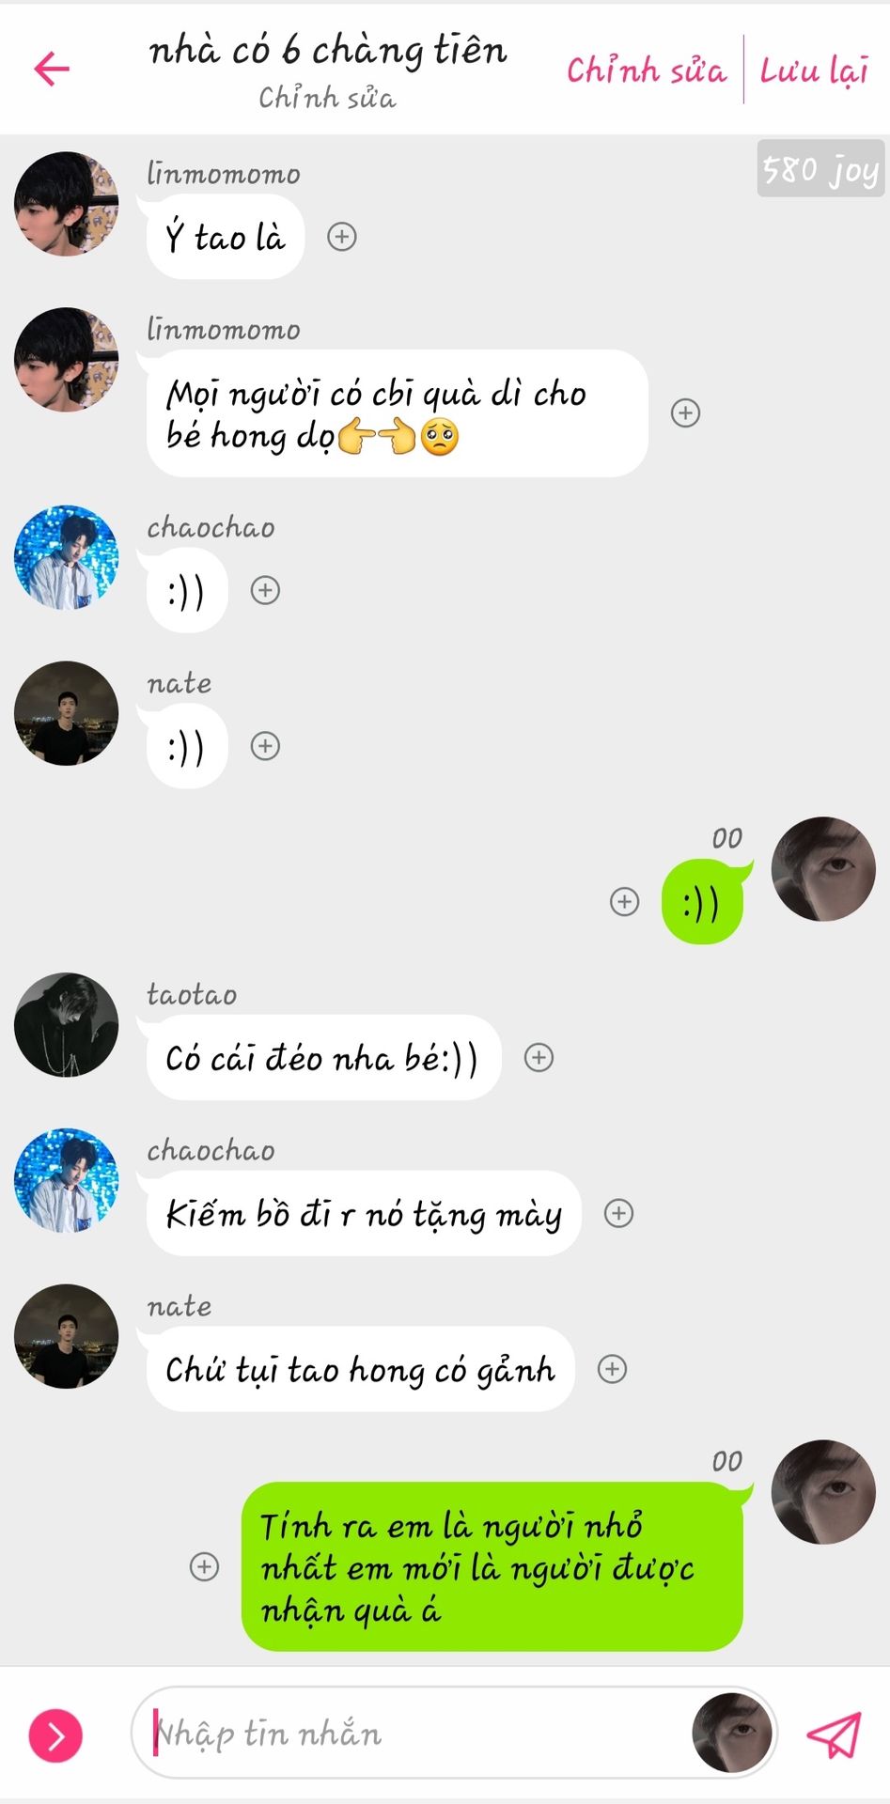
Task: Click plus icon next to "Mọi người có cbi quà" message
Action: point(685,412)
